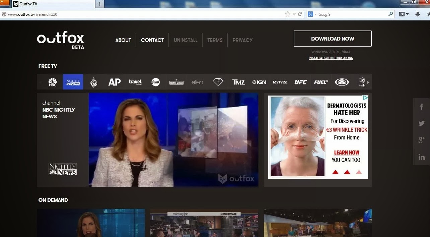Open the Morning Joe on-demand thumbnail
430x237 pixels.
coord(204,223)
